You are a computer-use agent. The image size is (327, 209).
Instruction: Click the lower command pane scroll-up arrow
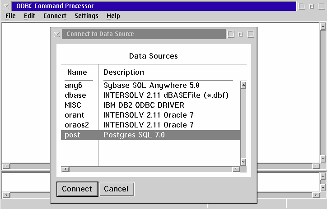[x=323, y=177]
